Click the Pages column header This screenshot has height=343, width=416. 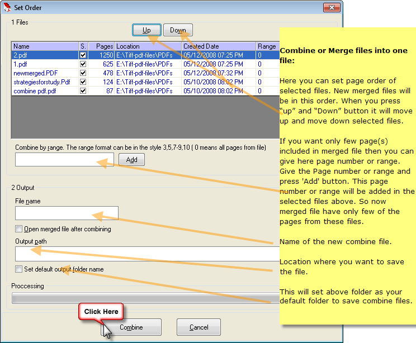click(x=101, y=46)
